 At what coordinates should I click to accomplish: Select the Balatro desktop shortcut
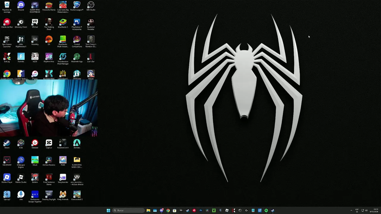pyautogui.click(x=35, y=179)
